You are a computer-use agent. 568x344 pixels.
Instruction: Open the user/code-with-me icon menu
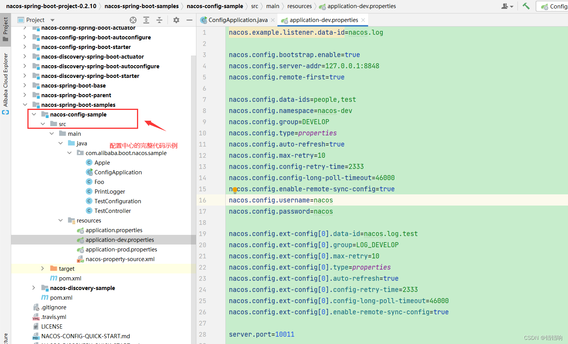click(x=507, y=6)
